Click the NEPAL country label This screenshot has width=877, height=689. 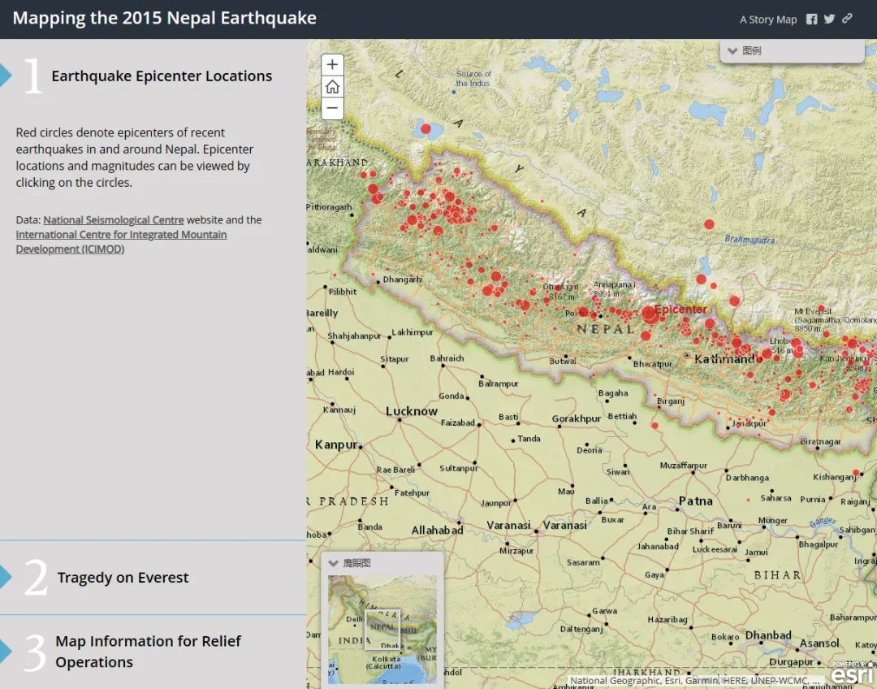point(607,329)
